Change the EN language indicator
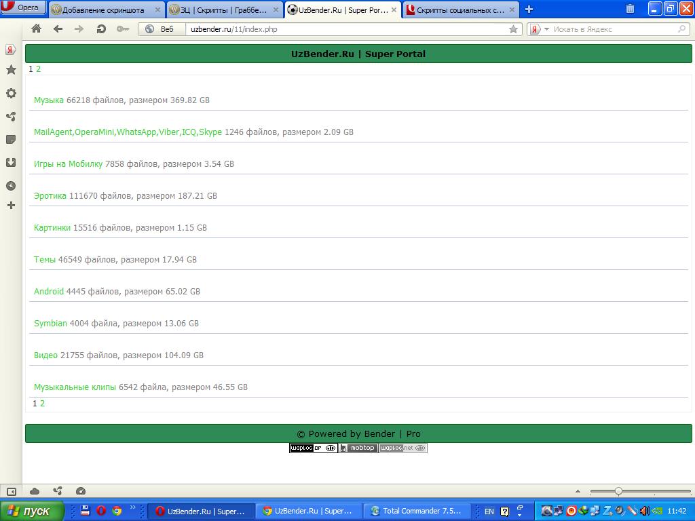Viewport: 695px width, 521px height. [489, 512]
